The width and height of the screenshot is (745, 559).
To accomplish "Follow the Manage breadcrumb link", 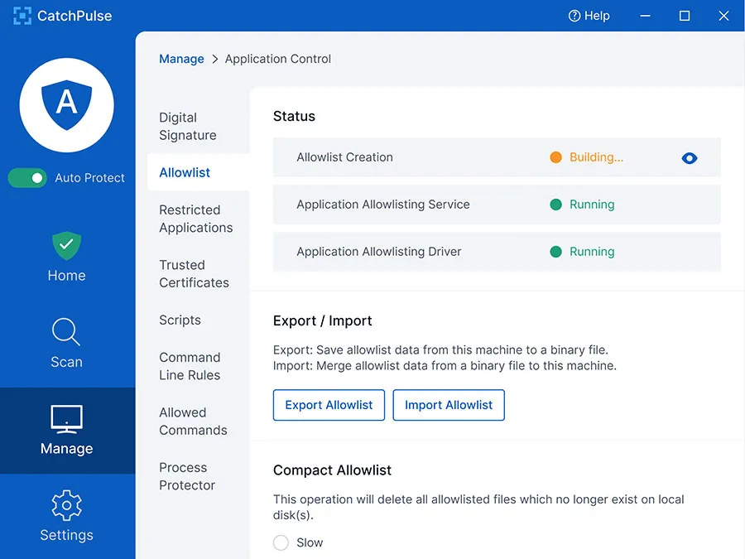I will 181,59.
